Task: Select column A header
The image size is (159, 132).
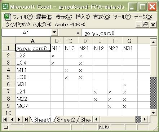Action: tap(33, 41)
